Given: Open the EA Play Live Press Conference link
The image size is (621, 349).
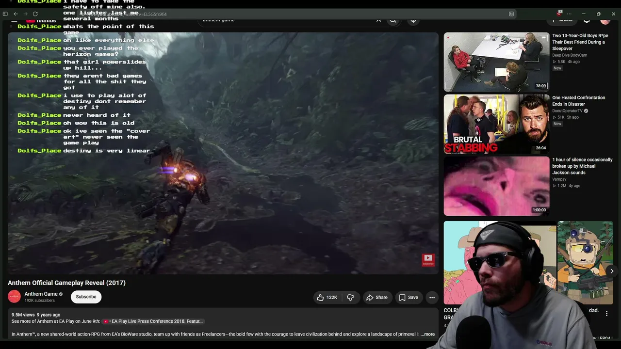Looking at the screenshot, I should 153,321.
